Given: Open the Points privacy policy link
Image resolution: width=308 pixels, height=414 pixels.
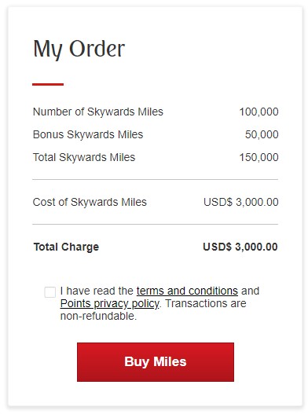Looking at the screenshot, I should (x=110, y=304).
